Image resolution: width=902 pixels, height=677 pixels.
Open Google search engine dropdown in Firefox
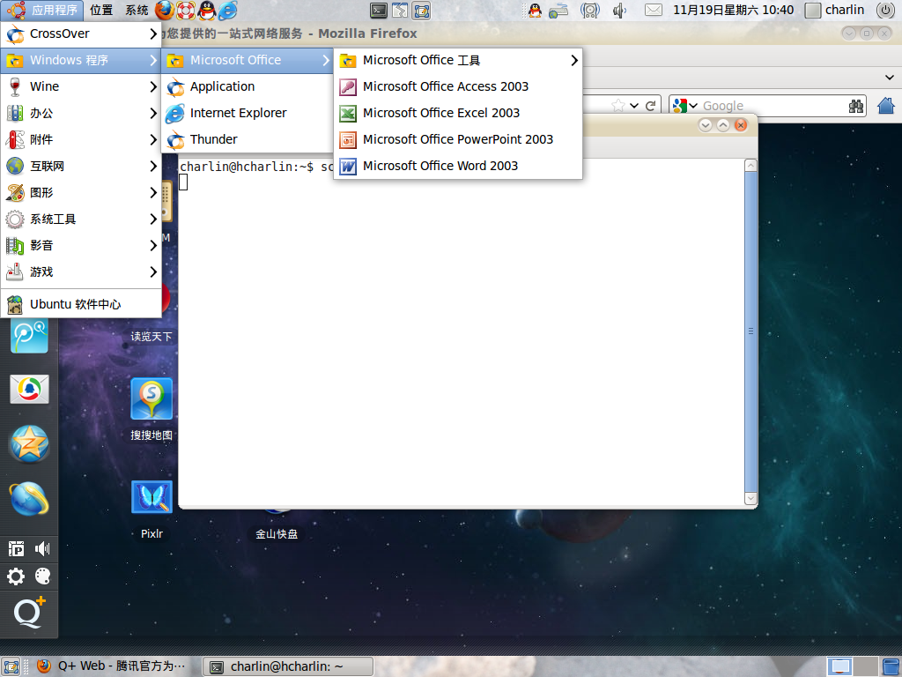point(684,106)
